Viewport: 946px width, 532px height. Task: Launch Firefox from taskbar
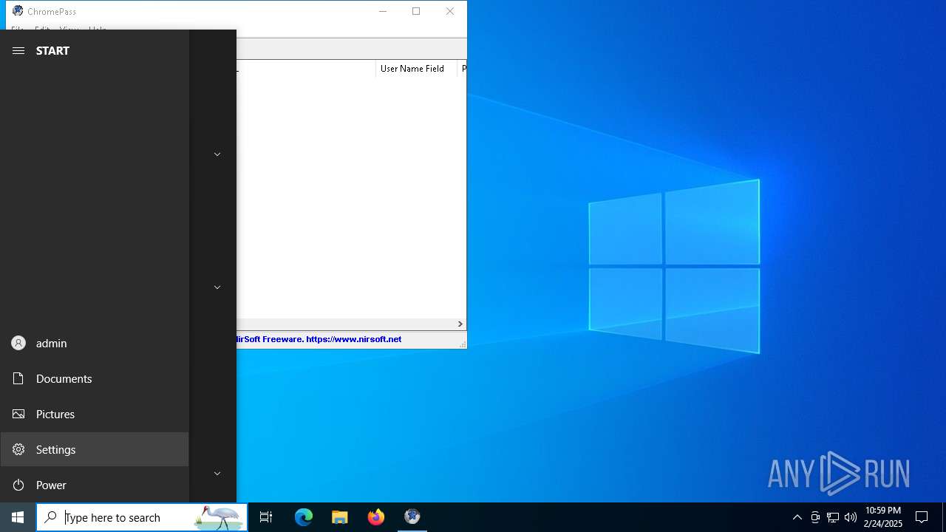(376, 517)
